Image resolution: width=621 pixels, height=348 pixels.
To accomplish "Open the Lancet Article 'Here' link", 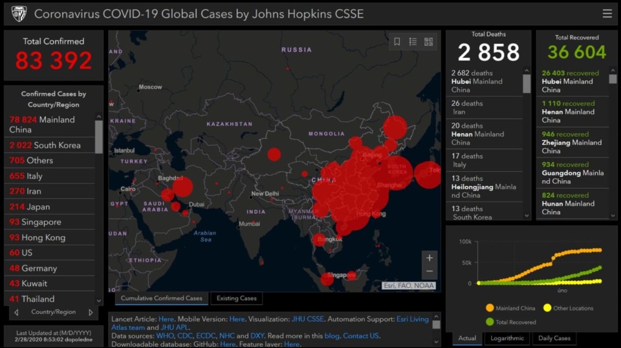I will point(166,319).
